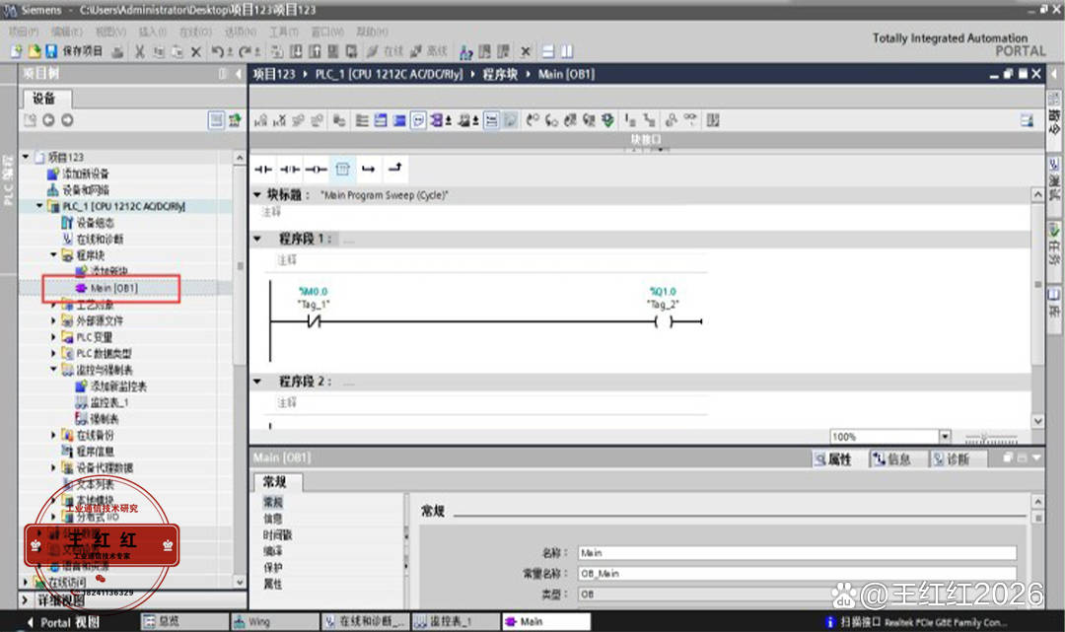Click the download to device icon
The width and height of the screenshot is (1065, 632).
coord(296,51)
